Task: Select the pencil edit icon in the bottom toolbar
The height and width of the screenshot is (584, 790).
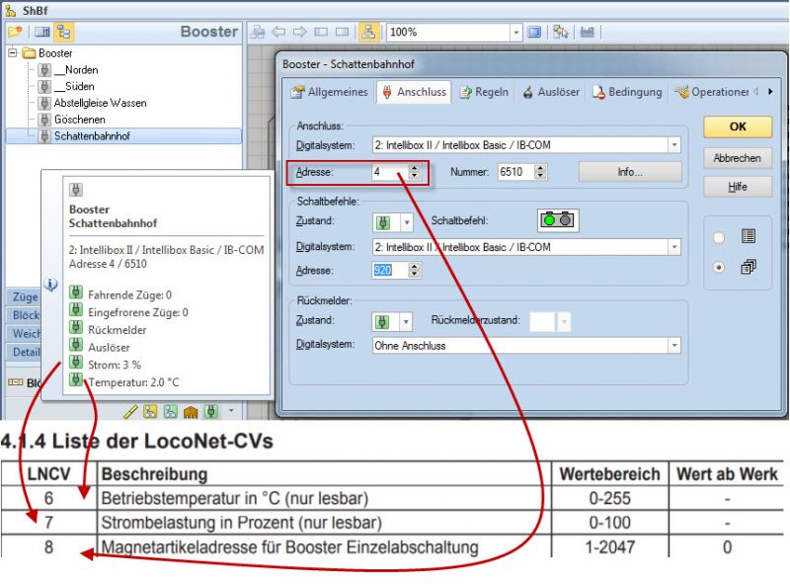Action: click(x=133, y=410)
